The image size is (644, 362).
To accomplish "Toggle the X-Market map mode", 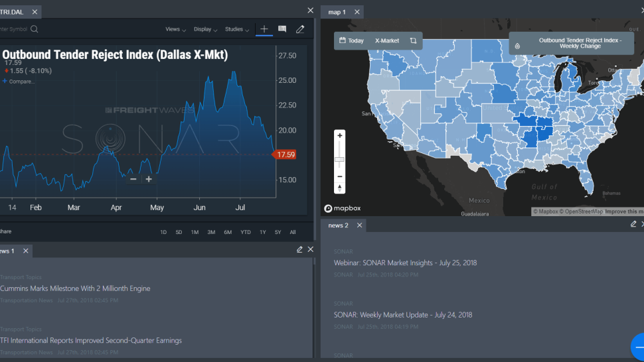I will 387,40.
